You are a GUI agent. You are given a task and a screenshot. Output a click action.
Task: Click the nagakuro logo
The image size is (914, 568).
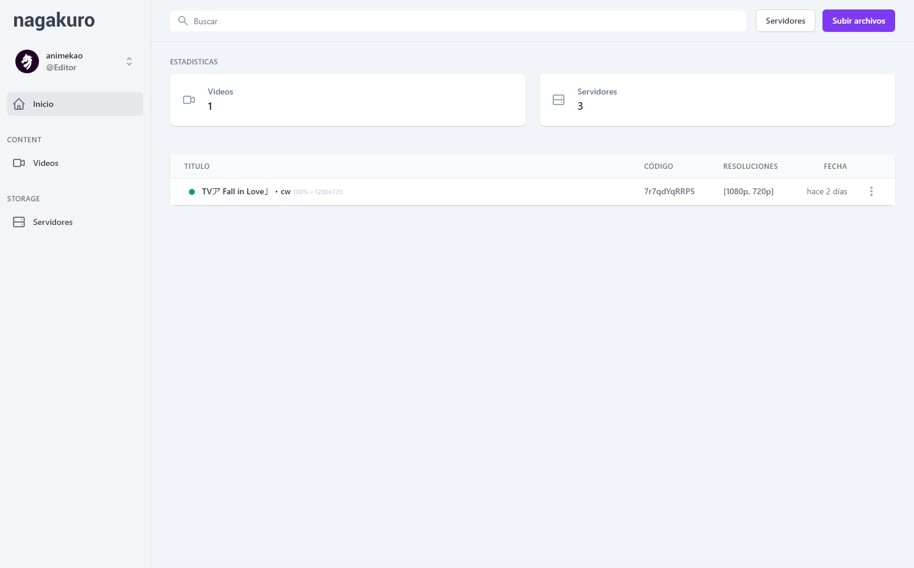(x=54, y=21)
